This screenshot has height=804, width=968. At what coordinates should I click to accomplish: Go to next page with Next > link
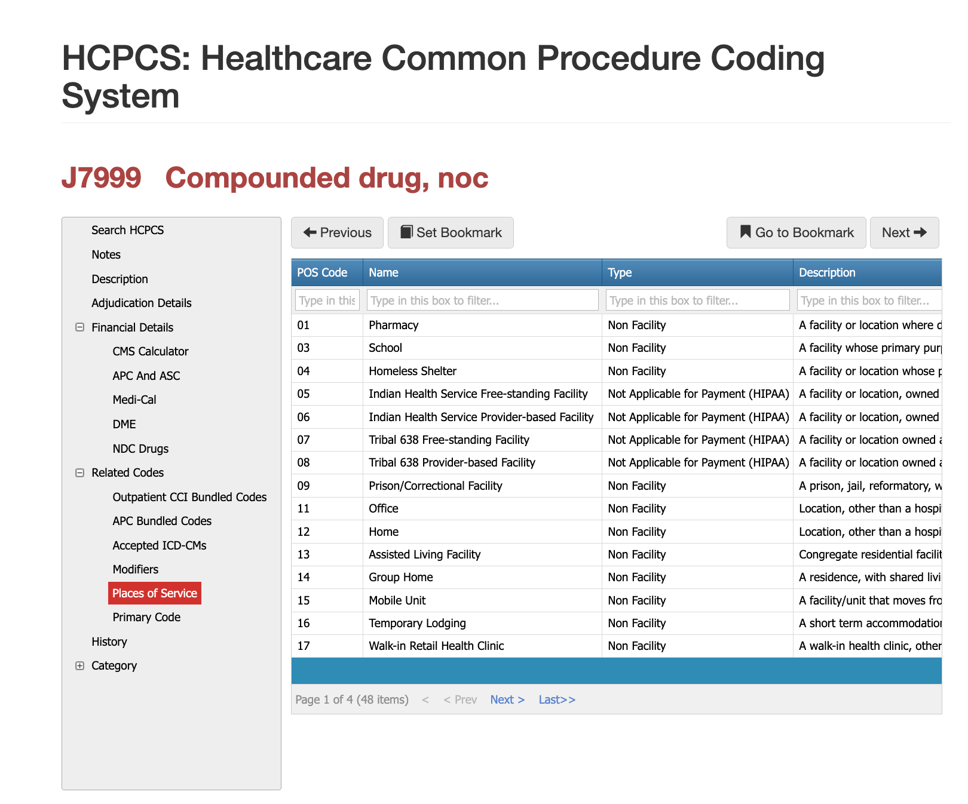507,699
